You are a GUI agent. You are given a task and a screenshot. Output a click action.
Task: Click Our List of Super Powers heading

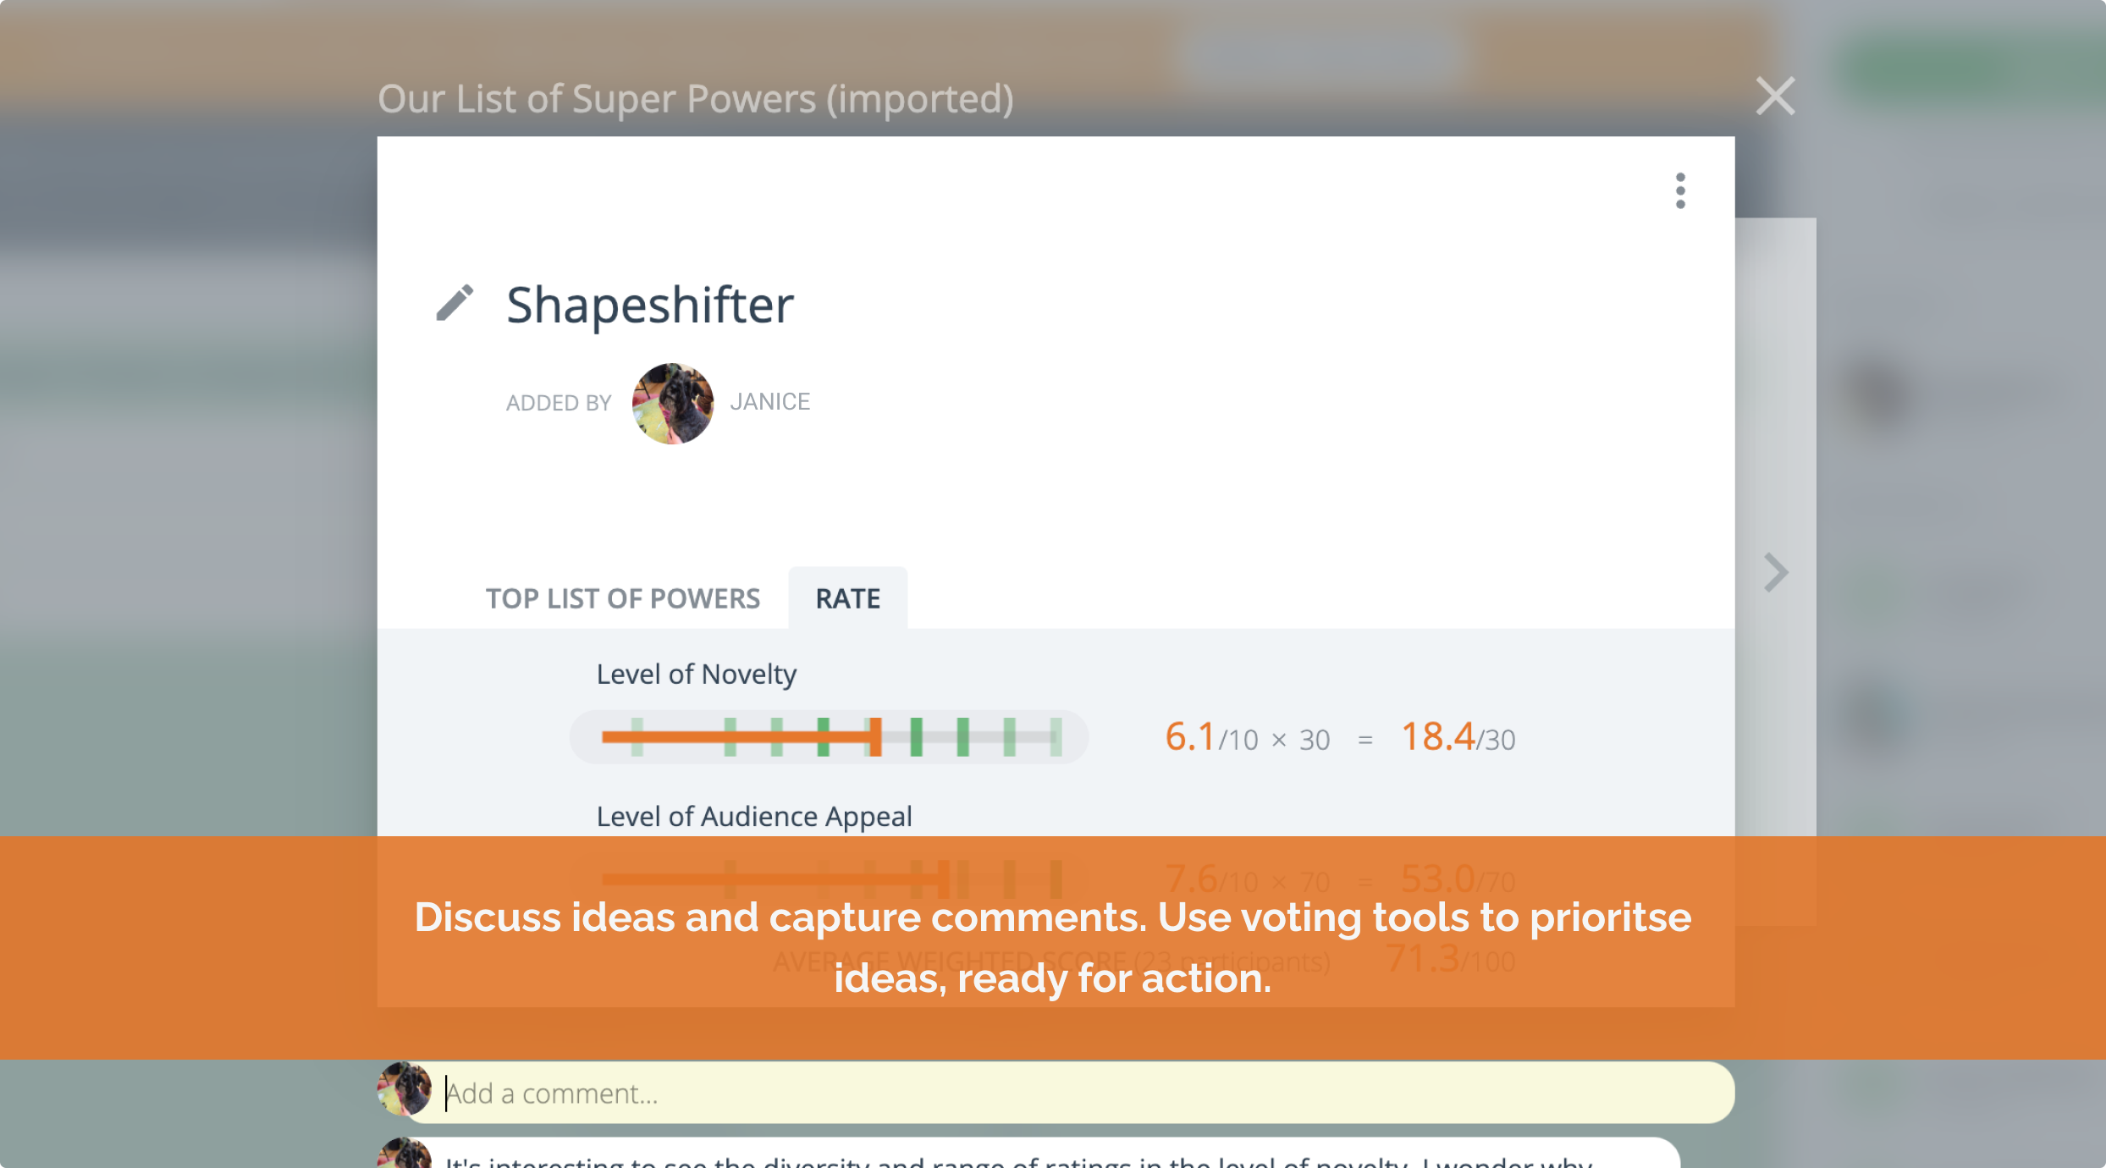[695, 99]
